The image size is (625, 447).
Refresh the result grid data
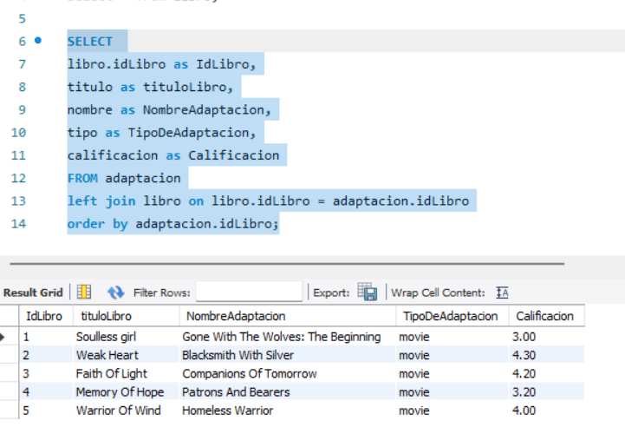(115, 293)
